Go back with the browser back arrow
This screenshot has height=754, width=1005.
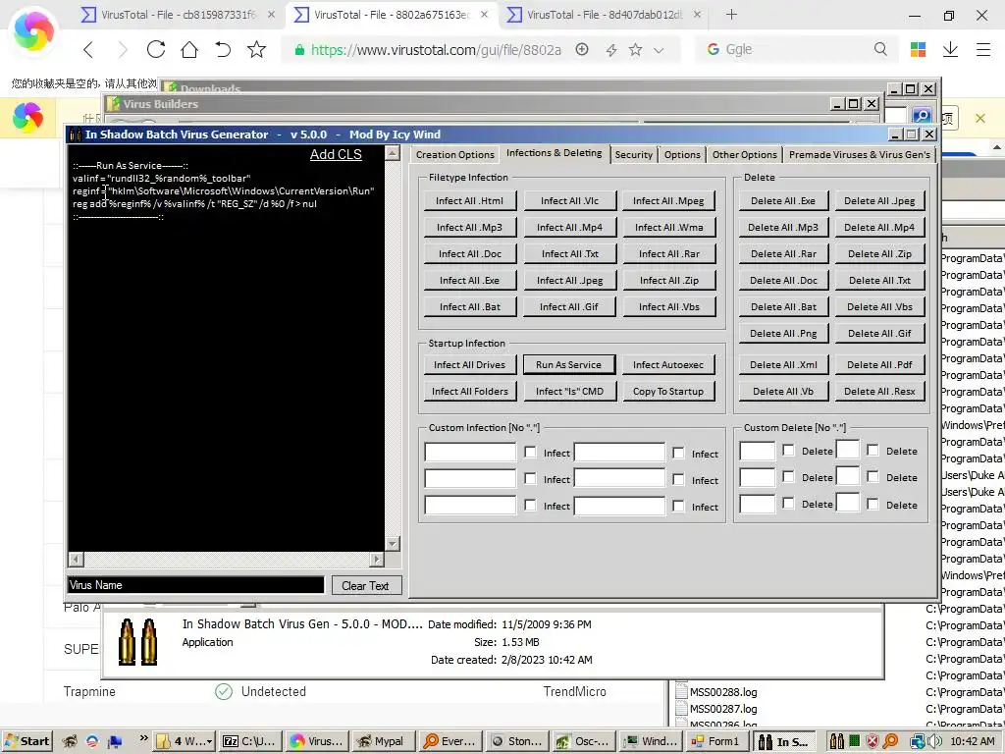tap(88, 49)
